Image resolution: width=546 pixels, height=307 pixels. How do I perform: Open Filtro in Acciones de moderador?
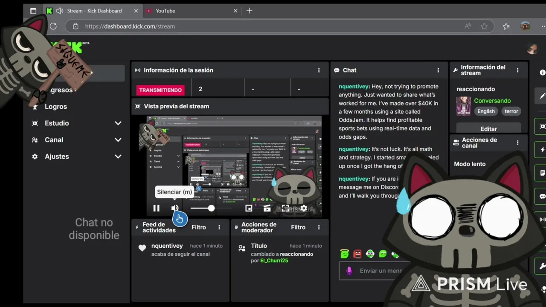(298, 227)
